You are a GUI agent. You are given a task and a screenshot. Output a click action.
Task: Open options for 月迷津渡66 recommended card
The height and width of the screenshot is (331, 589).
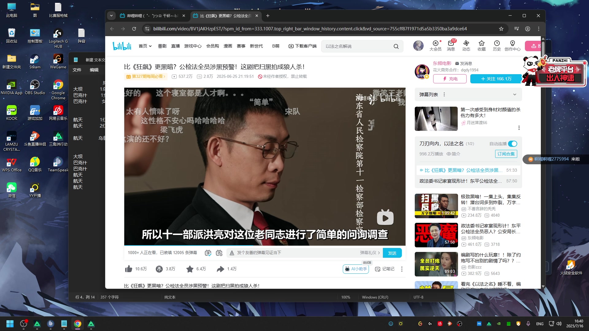tap(519, 128)
